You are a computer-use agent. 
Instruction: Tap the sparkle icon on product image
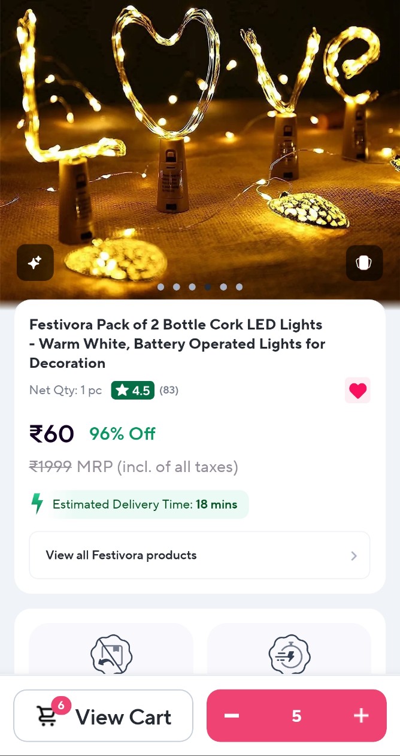35,262
